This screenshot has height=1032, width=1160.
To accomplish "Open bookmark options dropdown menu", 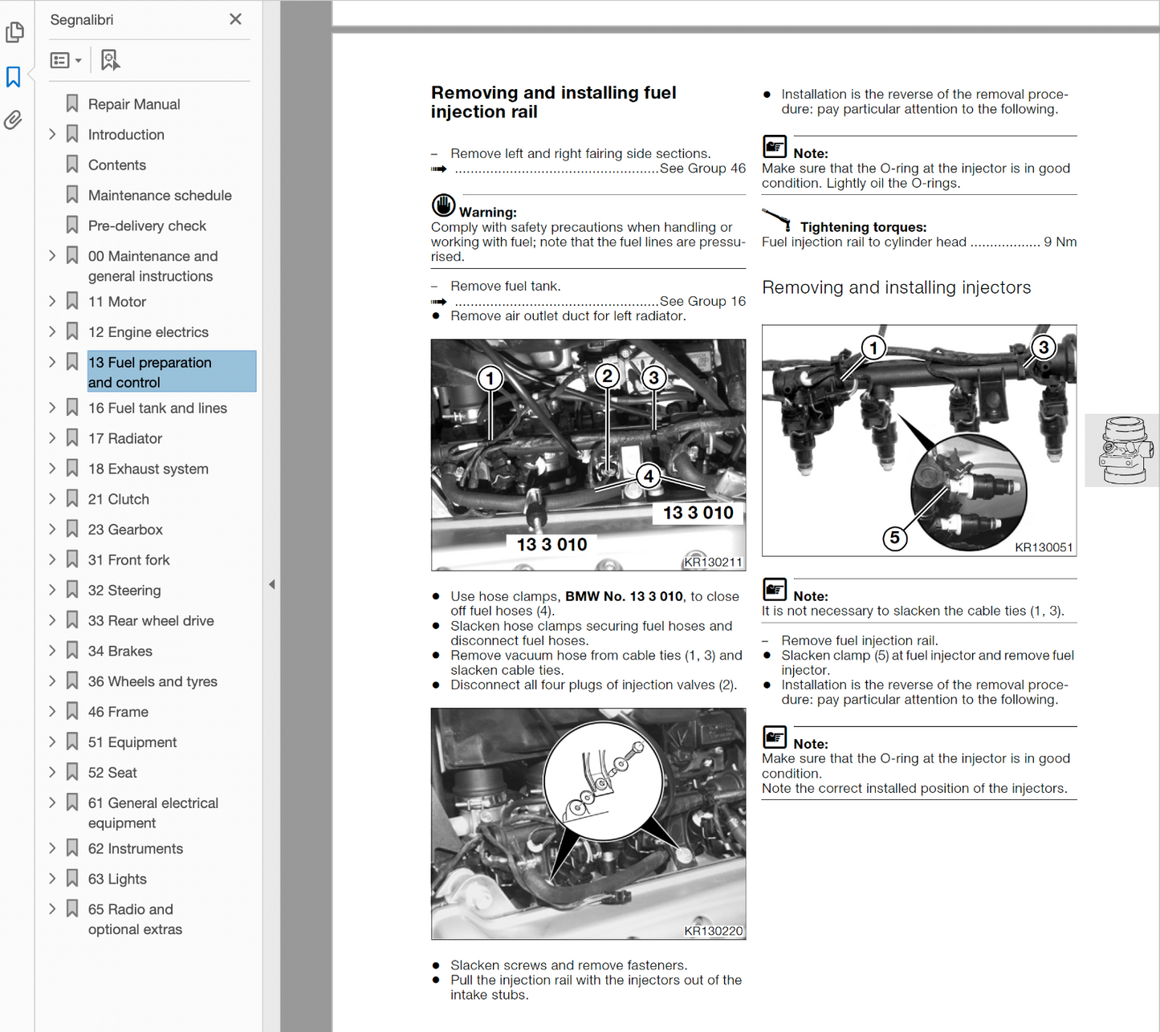I will 66,60.
